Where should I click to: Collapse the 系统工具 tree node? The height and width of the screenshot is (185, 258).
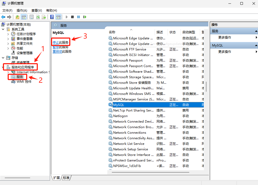click(3, 29)
